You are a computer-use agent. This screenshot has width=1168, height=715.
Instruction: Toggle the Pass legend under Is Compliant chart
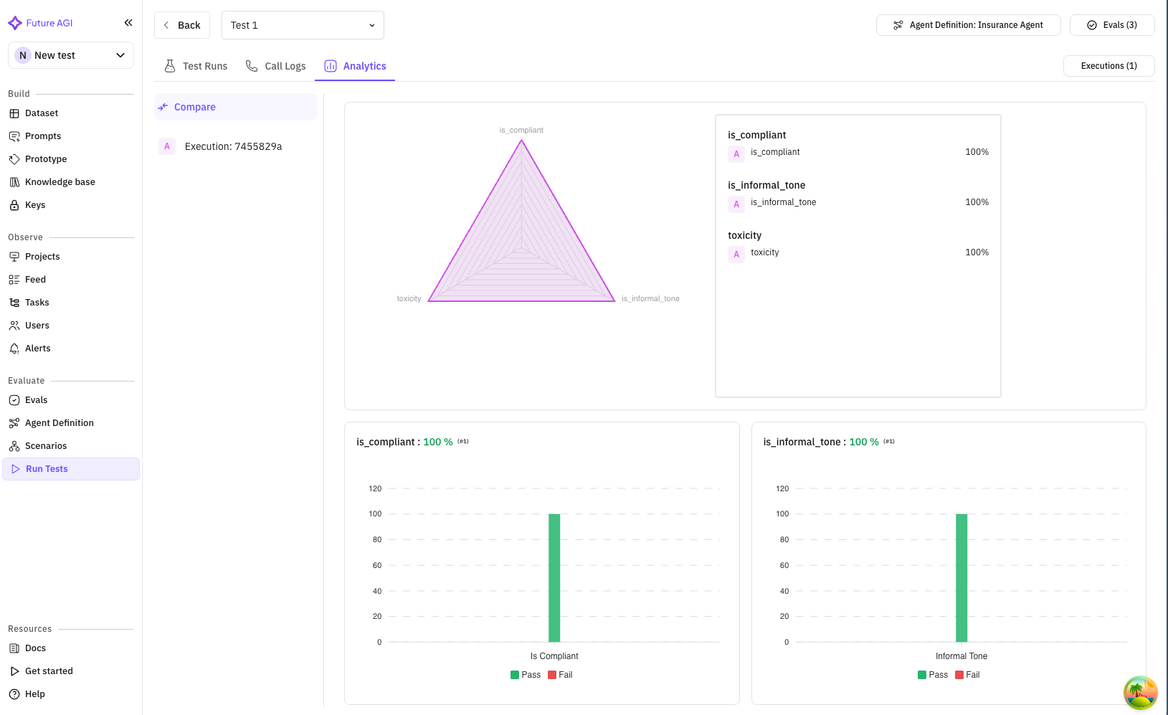pos(526,675)
